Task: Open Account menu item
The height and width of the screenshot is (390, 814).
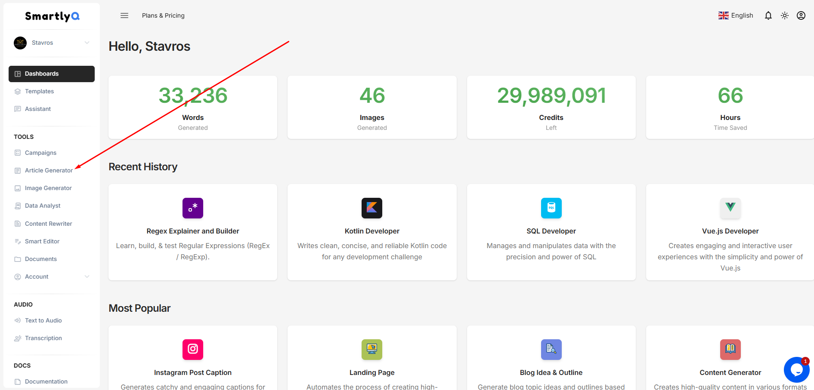Action: point(52,276)
